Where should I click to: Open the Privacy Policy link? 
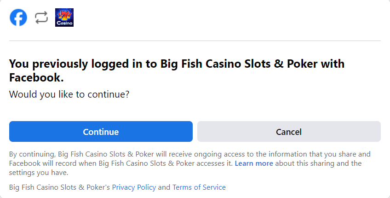pyautogui.click(x=134, y=187)
